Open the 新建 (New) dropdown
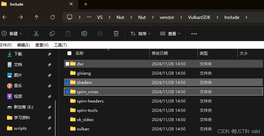This screenshot has height=136, width=264. (12, 34)
